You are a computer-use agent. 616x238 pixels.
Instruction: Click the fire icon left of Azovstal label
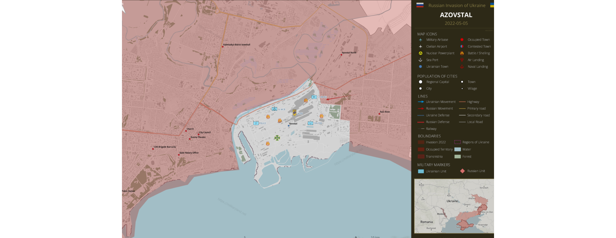tap(280, 120)
